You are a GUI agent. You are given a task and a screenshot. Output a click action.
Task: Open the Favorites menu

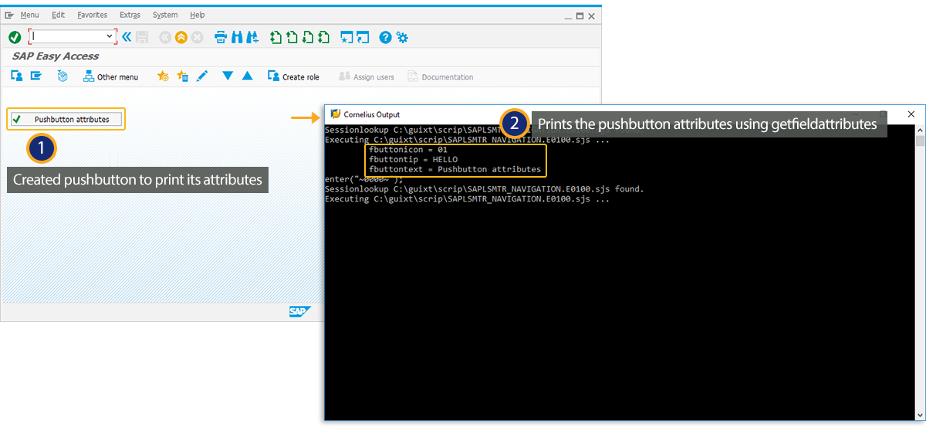(93, 15)
